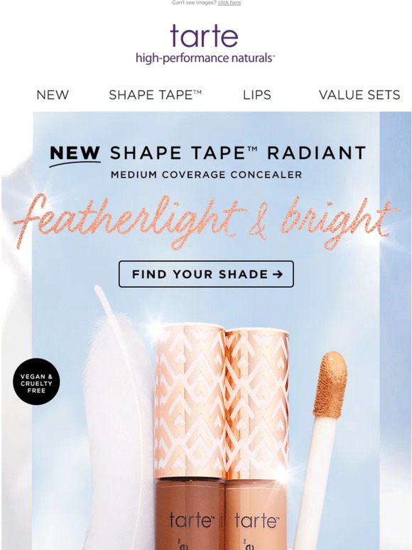The width and height of the screenshot is (412, 550).
Task: Click the NEW SHAPE TAPE RADIANT headline
Action: click(208, 153)
